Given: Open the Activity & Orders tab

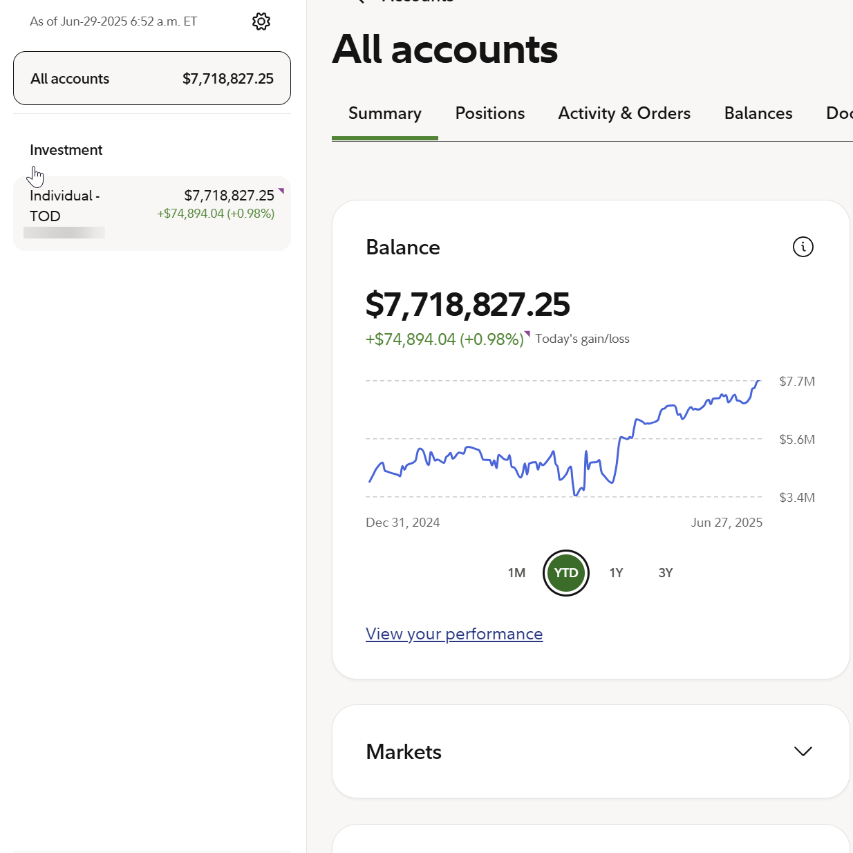Looking at the screenshot, I should [x=624, y=113].
